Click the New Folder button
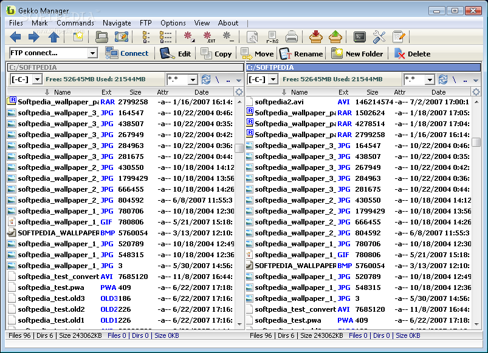The image size is (488, 353). [357, 54]
